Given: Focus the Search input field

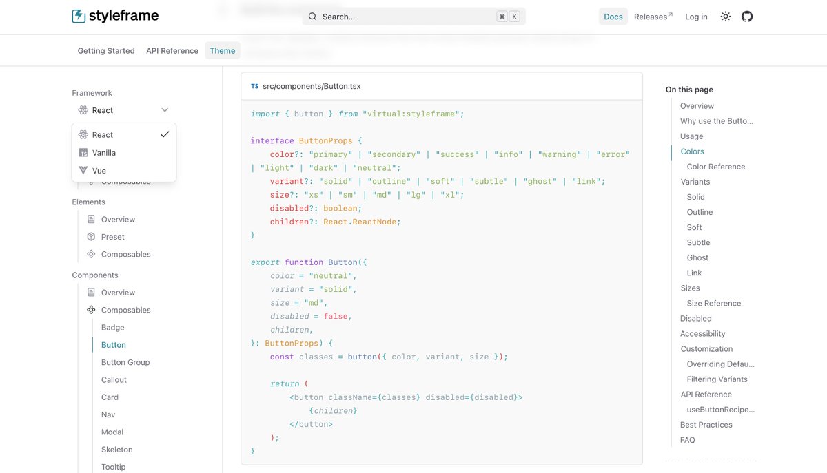Looking at the screenshot, I should coord(414,17).
